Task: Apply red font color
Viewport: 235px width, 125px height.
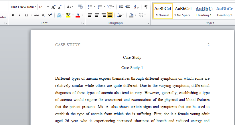Action: [78, 15]
